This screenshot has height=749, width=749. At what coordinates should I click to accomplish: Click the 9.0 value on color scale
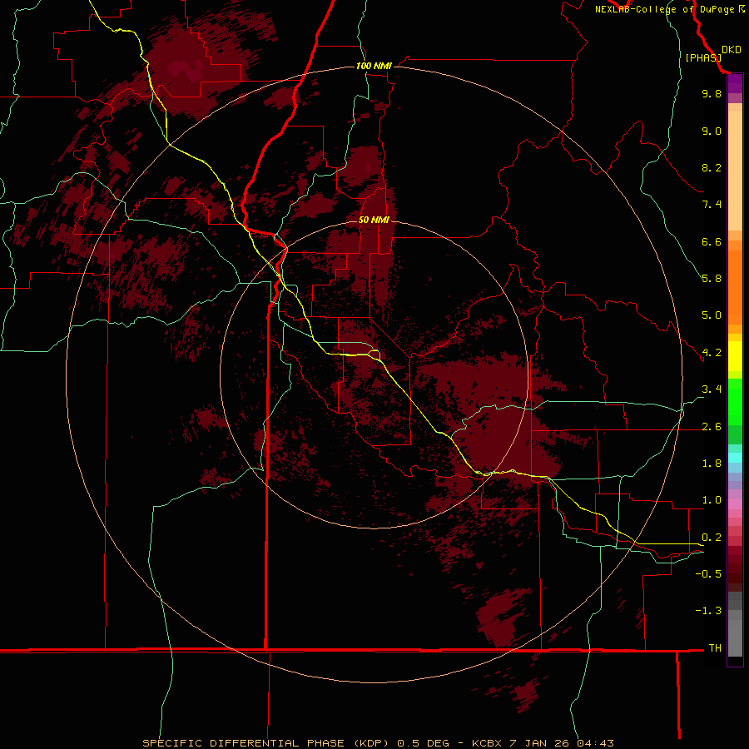[x=712, y=131]
